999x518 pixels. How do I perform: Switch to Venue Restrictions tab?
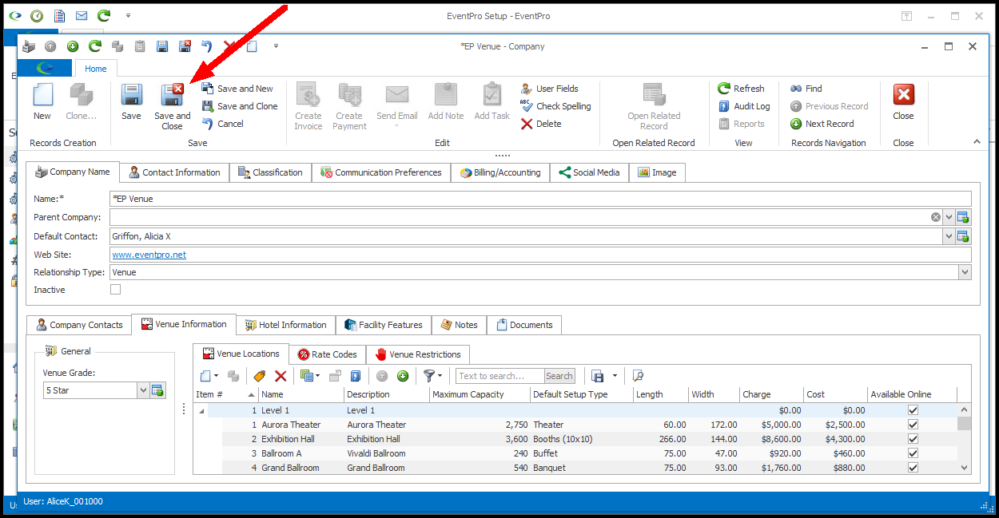point(418,354)
